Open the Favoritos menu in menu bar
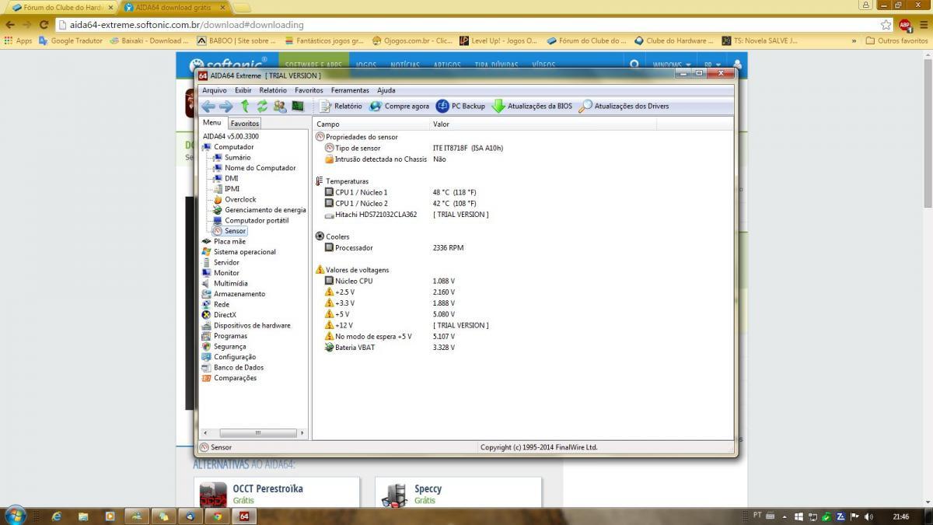Screen dimensions: 933x525 point(309,90)
